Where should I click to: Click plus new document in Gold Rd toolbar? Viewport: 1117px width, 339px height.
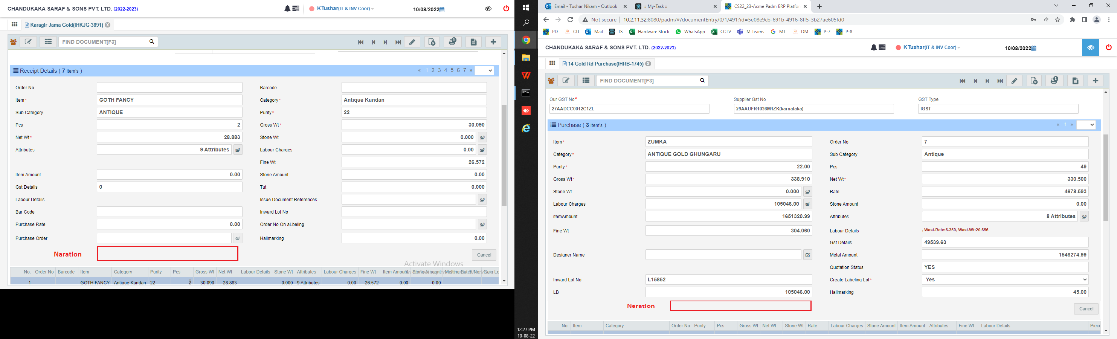tap(1095, 81)
